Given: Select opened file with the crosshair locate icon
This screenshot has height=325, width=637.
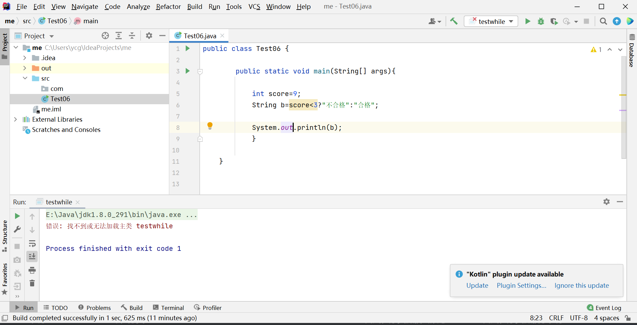Looking at the screenshot, I should (x=105, y=36).
